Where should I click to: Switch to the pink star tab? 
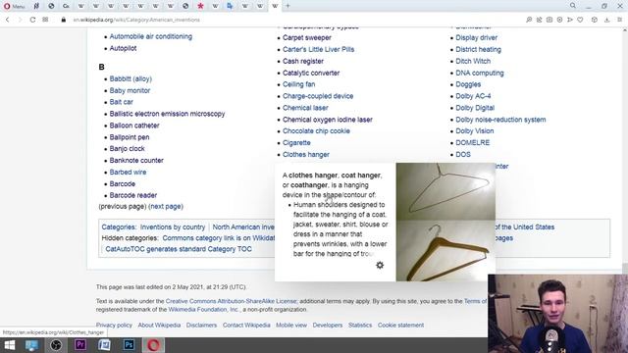click(200, 6)
